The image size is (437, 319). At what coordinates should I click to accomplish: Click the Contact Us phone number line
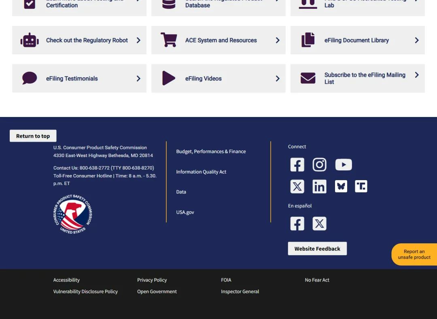coord(104,168)
